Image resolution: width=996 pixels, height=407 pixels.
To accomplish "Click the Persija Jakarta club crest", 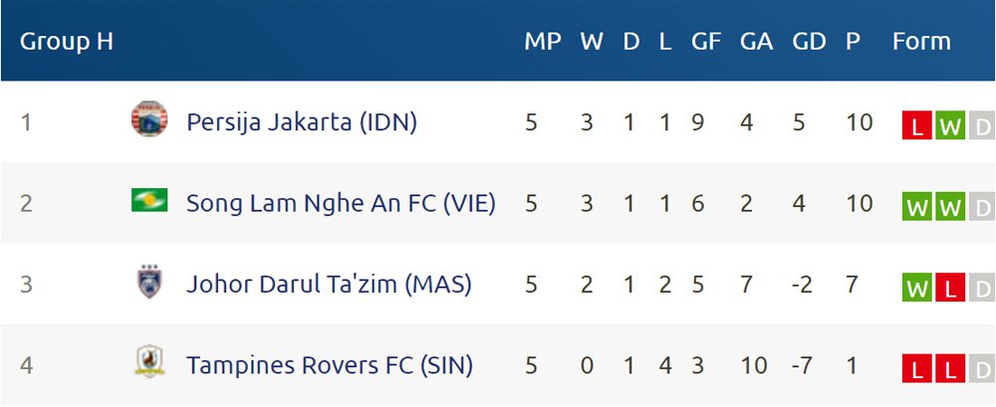I will point(149,118).
